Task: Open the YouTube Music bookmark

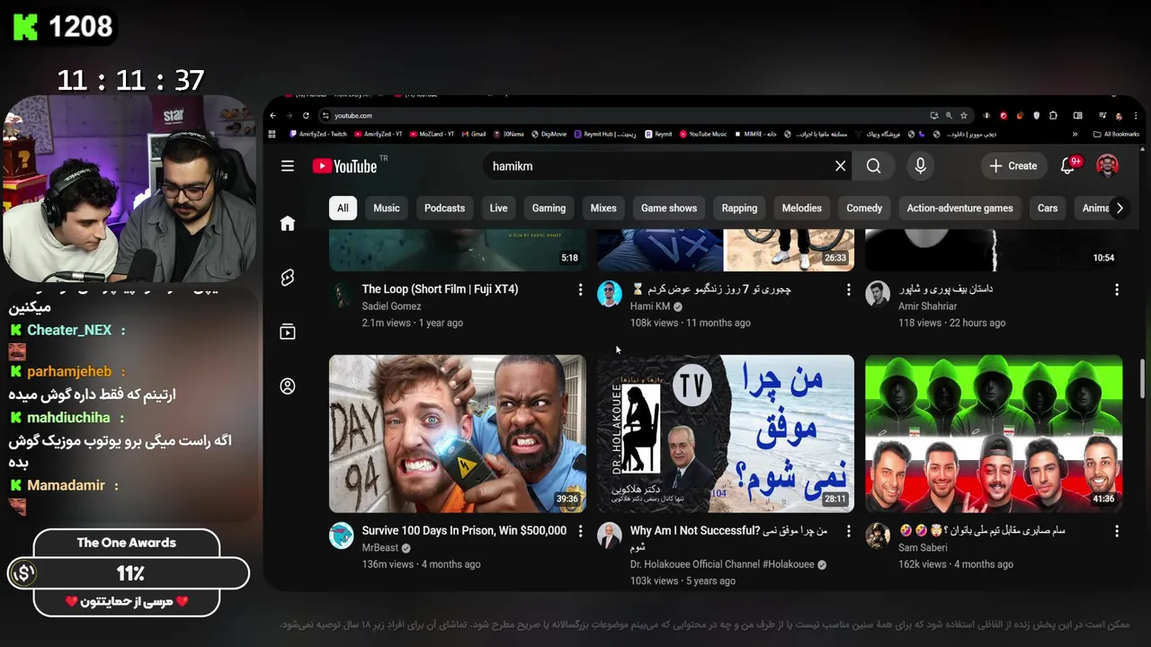Action: (703, 134)
